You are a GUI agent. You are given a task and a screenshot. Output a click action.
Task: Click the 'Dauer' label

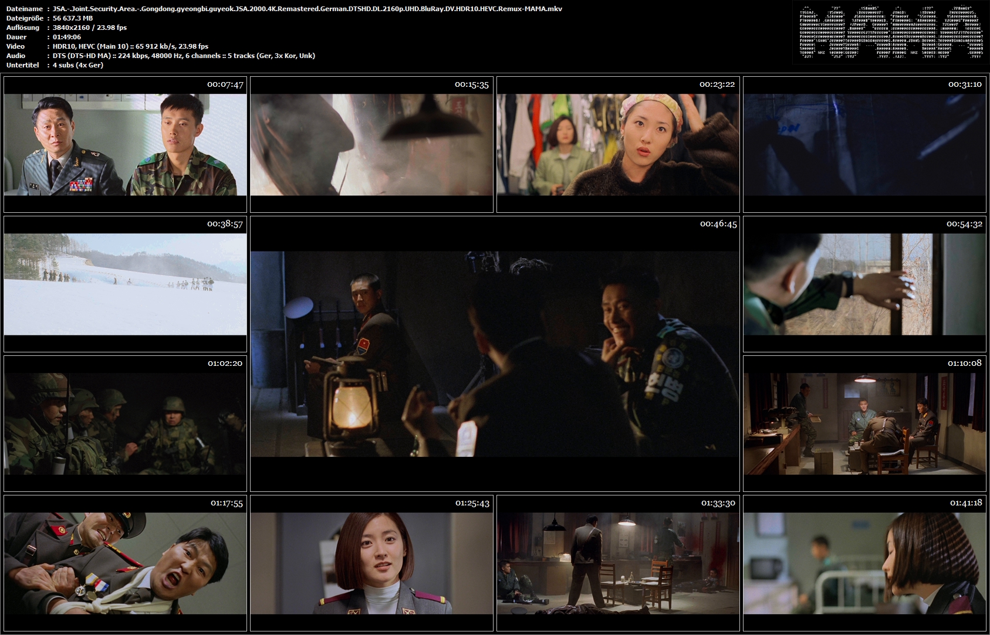pyautogui.click(x=16, y=37)
